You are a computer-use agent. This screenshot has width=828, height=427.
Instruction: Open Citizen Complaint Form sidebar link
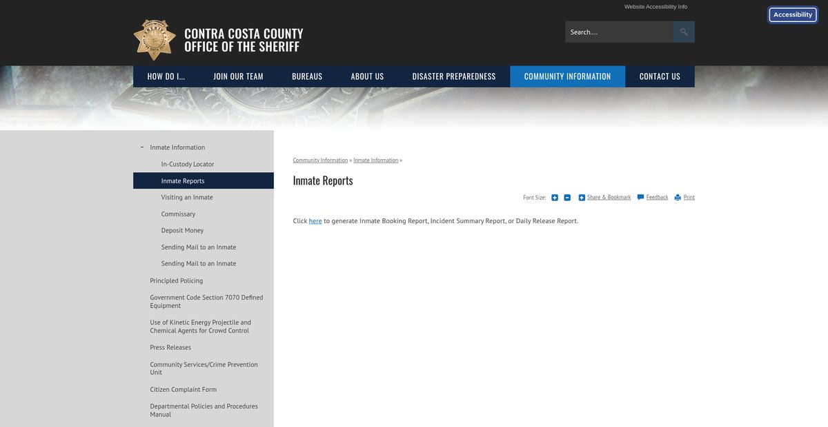click(x=184, y=390)
